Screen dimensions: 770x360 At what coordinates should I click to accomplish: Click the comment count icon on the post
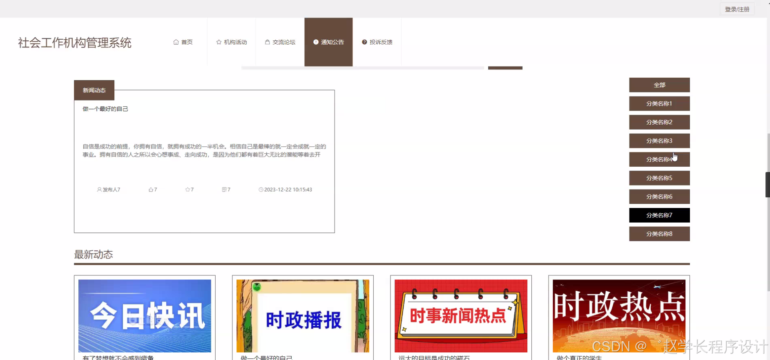[224, 190]
